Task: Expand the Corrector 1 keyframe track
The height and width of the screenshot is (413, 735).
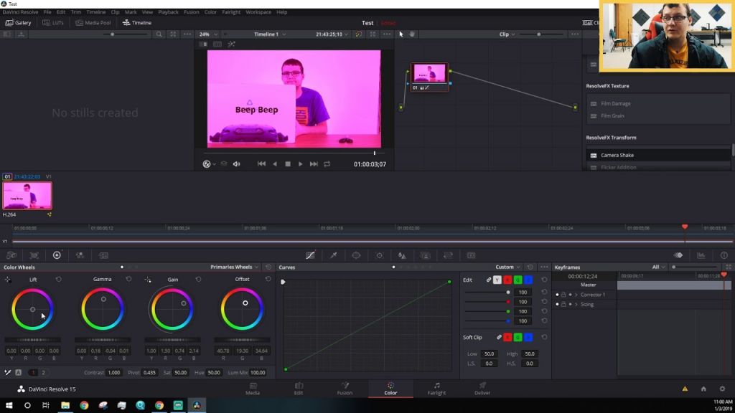Action: (576, 295)
